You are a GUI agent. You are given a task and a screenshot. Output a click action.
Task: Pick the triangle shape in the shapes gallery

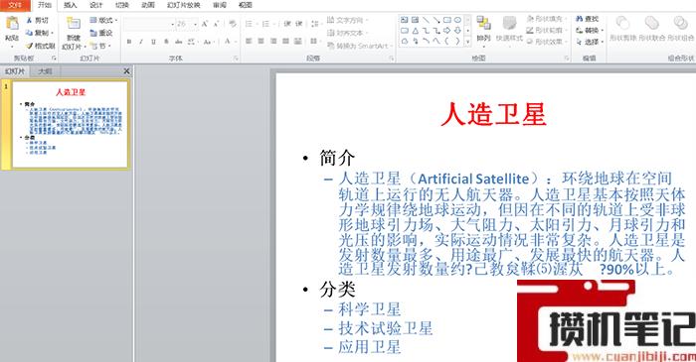click(415, 31)
